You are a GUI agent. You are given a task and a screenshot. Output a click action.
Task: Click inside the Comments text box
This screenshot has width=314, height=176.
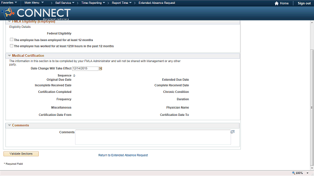coord(153,137)
